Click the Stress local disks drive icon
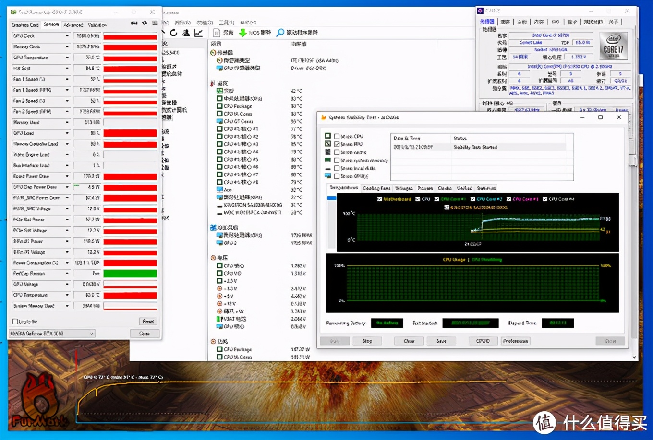The width and height of the screenshot is (653, 440). (x=328, y=169)
